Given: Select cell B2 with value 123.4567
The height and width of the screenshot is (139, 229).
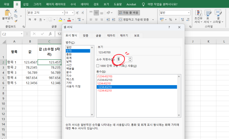Looking at the screenshot, I should [30, 62].
